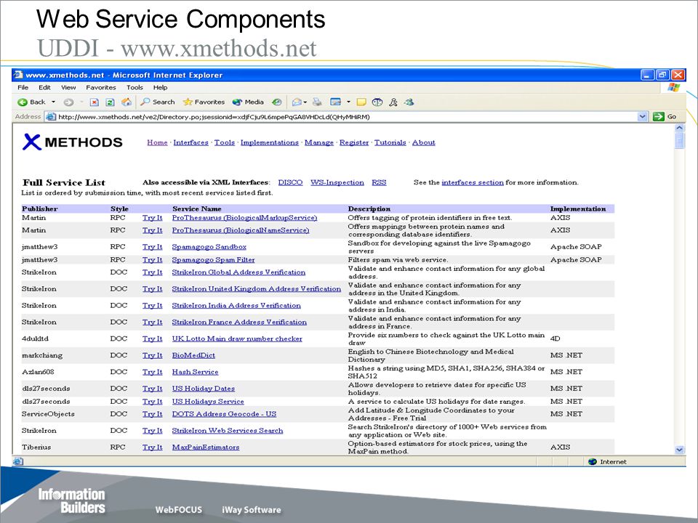The height and width of the screenshot is (523, 698).
Task: Click the last toolbar icon after Messenger
Action: pyautogui.click(x=409, y=102)
